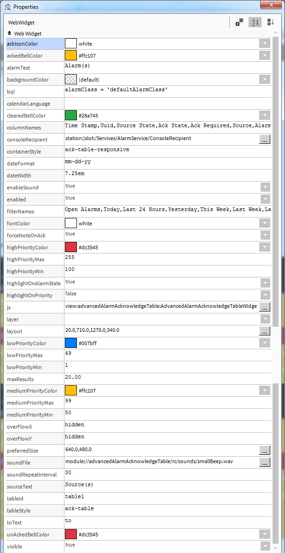Viewport: 285px width, 553px height.
Task: Open visible property value dropdown
Action: [265, 547]
